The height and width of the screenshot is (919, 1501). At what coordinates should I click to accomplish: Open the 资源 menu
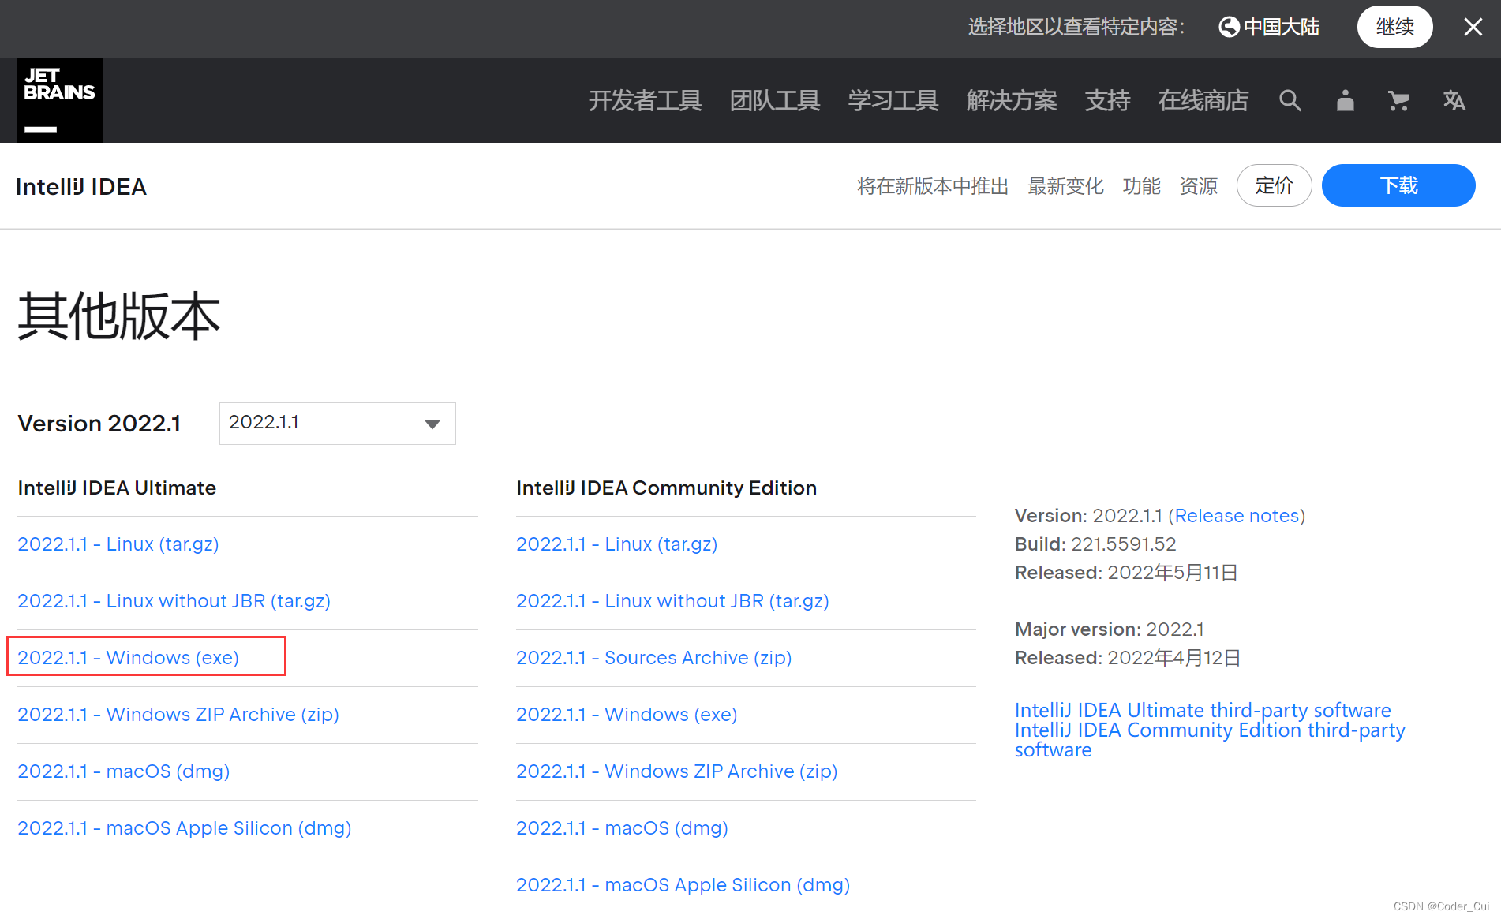tap(1198, 186)
